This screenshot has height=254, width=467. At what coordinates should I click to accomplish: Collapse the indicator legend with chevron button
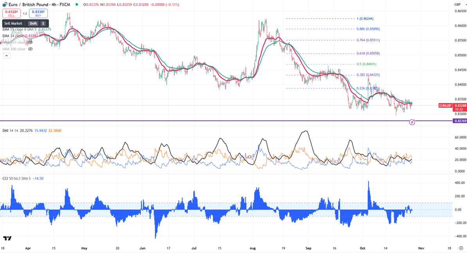6,55
